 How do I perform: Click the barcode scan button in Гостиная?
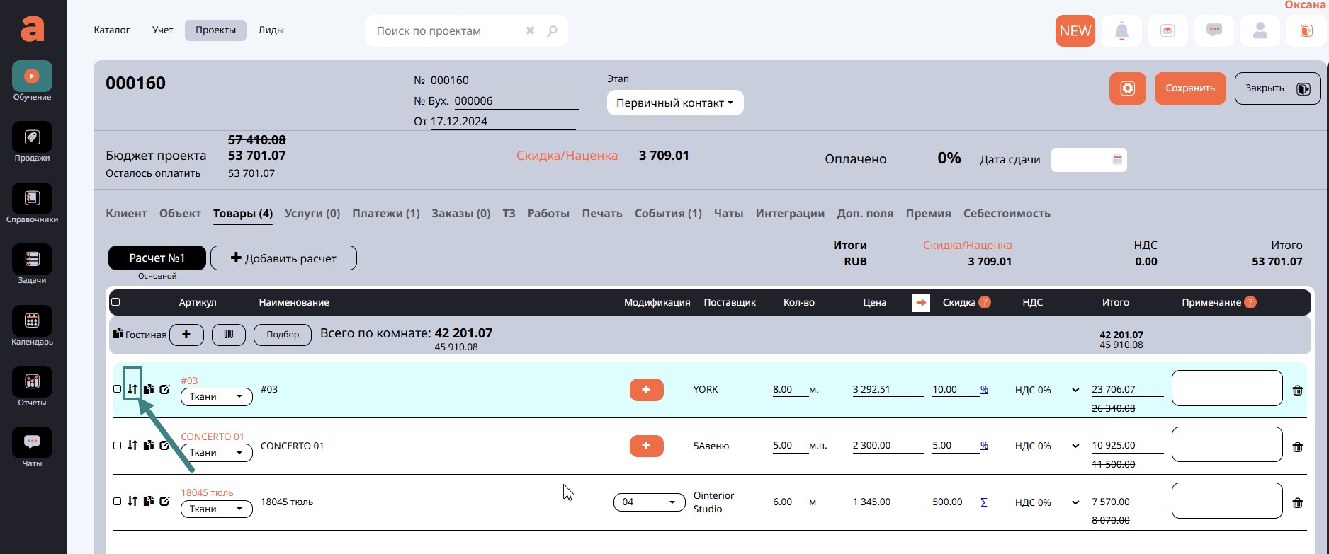coord(228,335)
